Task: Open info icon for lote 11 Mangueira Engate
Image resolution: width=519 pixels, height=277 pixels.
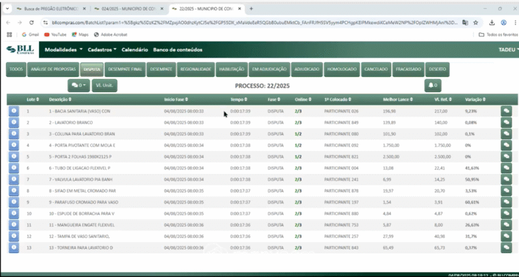Action: pyautogui.click(x=14, y=225)
